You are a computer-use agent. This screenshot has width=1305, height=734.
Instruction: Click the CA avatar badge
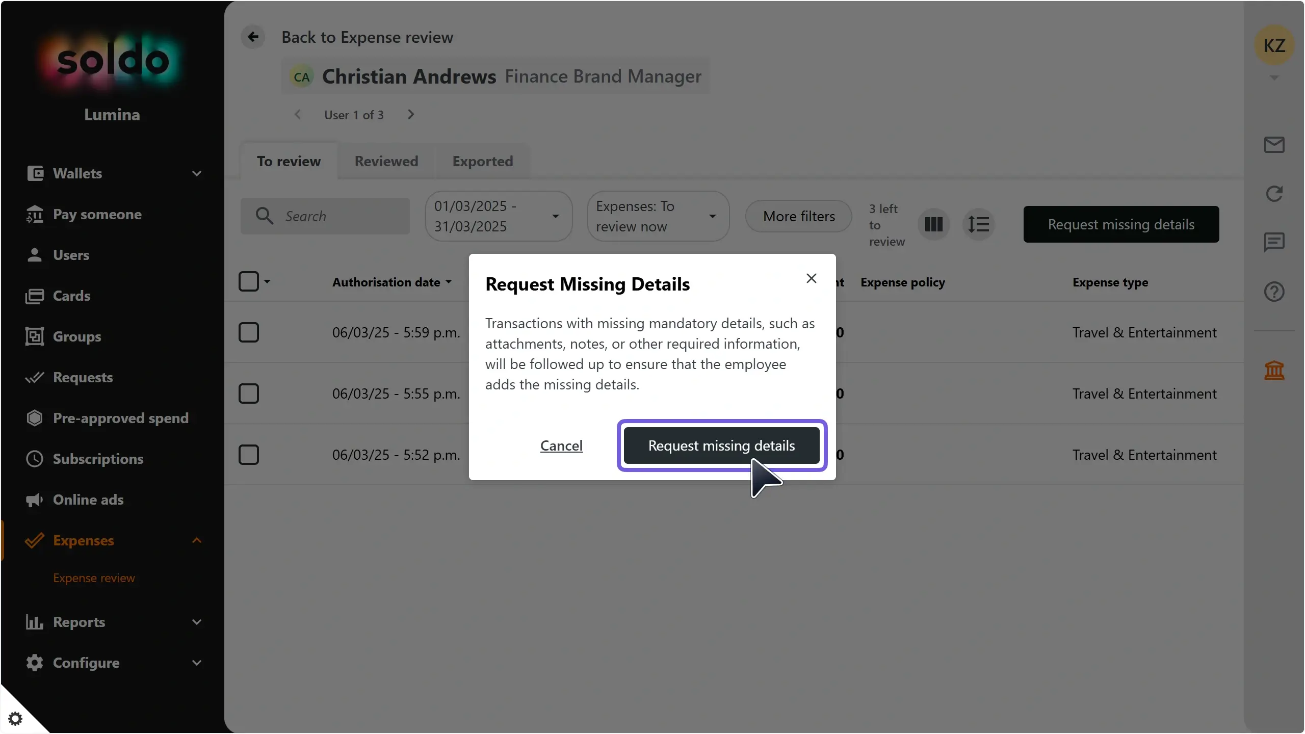[301, 77]
